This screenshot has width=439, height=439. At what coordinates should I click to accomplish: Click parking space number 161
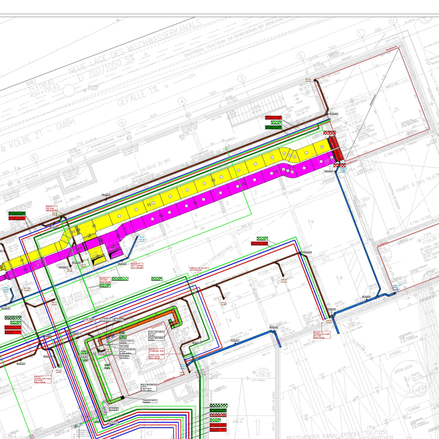pyautogui.click(x=260, y=285)
